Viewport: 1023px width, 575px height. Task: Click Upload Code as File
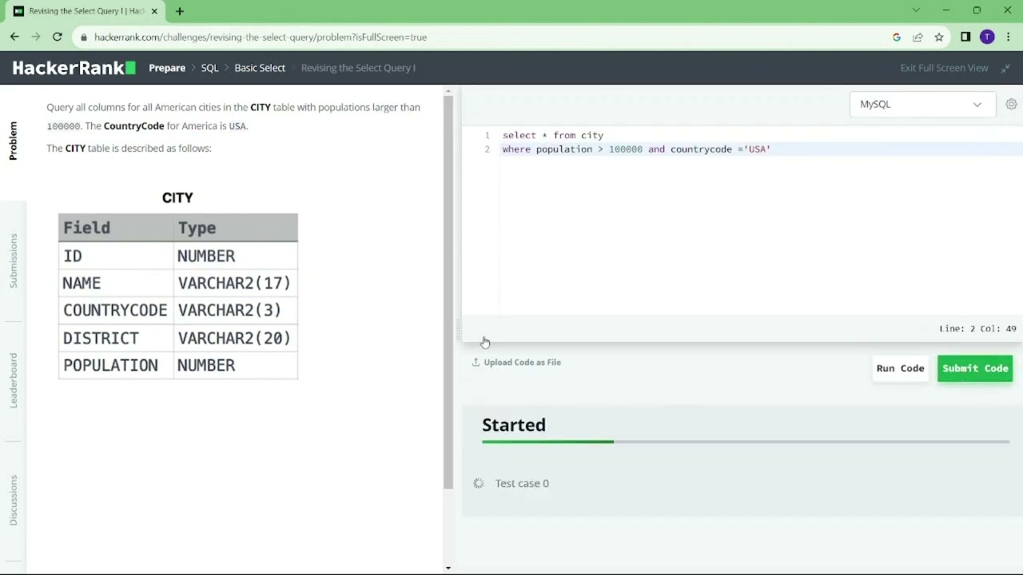[522, 362]
